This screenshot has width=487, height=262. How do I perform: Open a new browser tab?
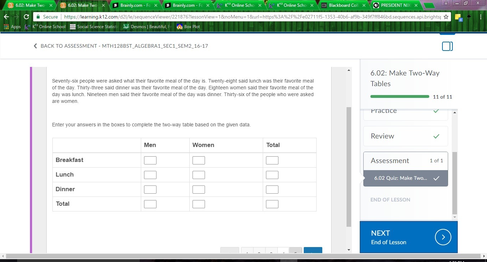(429, 5)
